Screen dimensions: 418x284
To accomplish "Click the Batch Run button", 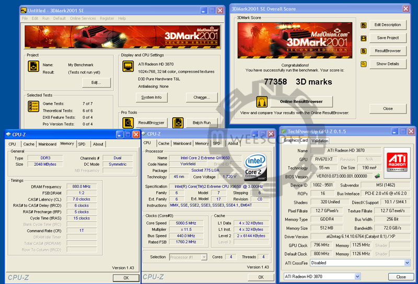I will click(x=202, y=123).
